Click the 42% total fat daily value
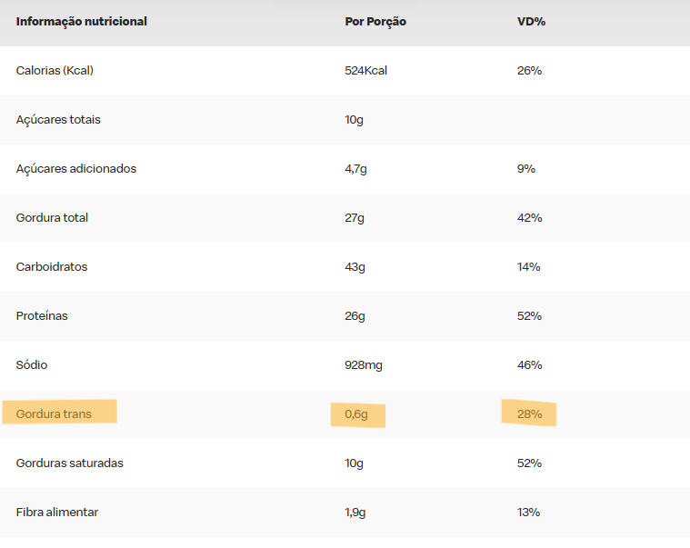 [x=530, y=218]
